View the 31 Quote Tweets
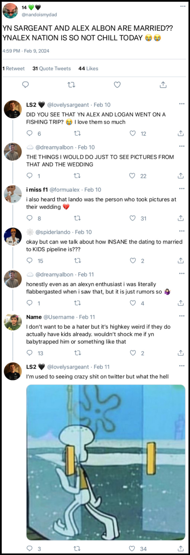 point(52,69)
